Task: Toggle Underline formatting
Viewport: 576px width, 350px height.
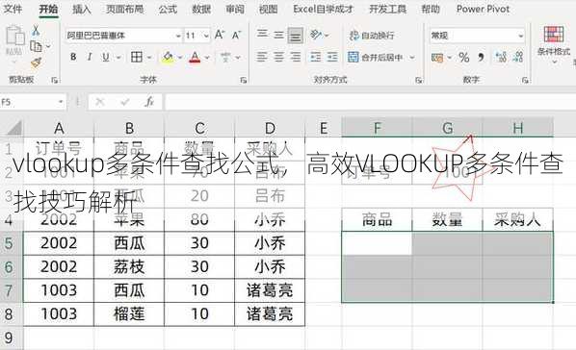Action: pyautogui.click(x=106, y=57)
